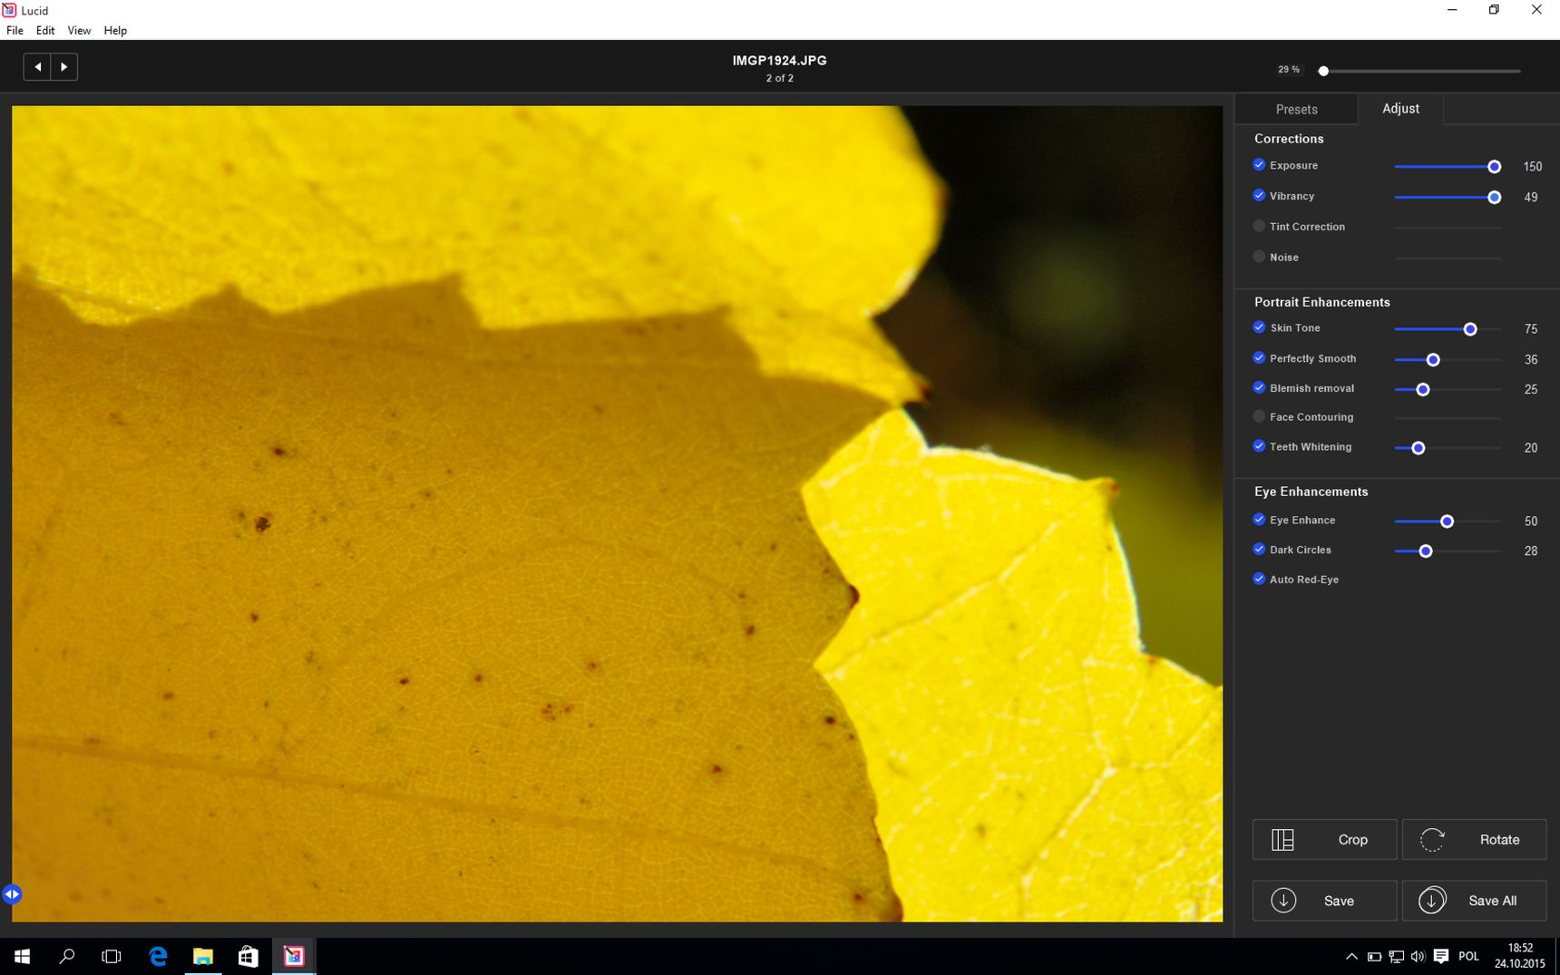
Task: Show hidden tray icons chevron
Action: [x=1351, y=957]
